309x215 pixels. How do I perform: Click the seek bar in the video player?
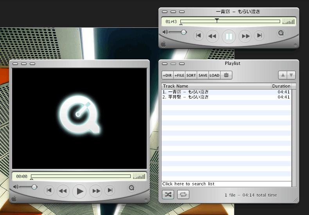81,176
